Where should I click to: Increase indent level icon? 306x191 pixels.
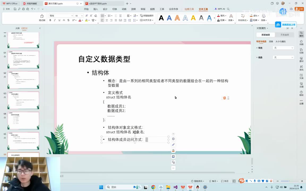(x=120, y=16)
